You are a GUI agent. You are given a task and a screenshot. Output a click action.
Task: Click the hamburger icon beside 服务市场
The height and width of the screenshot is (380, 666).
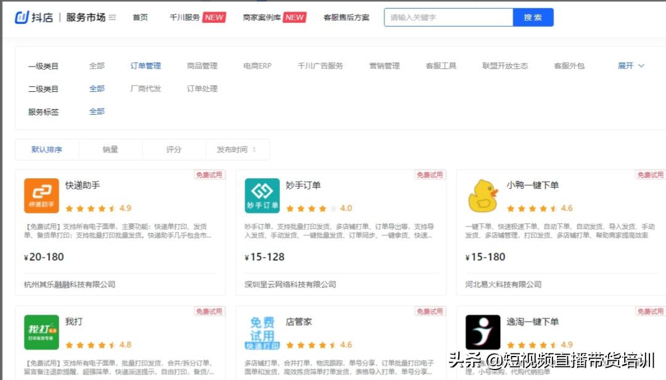tap(112, 17)
